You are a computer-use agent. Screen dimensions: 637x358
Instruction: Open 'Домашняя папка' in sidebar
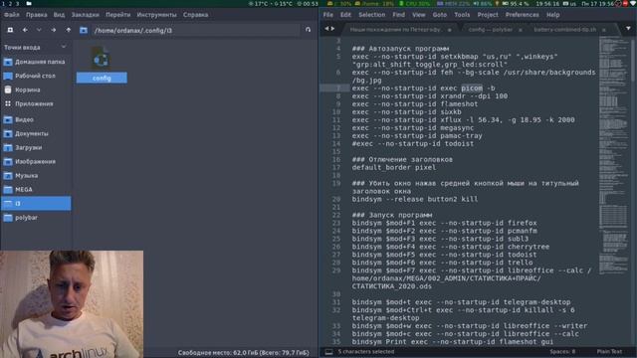pos(36,62)
